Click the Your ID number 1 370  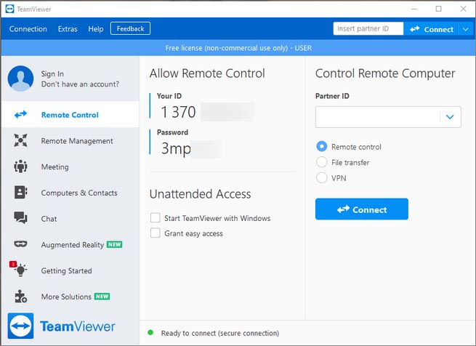178,112
